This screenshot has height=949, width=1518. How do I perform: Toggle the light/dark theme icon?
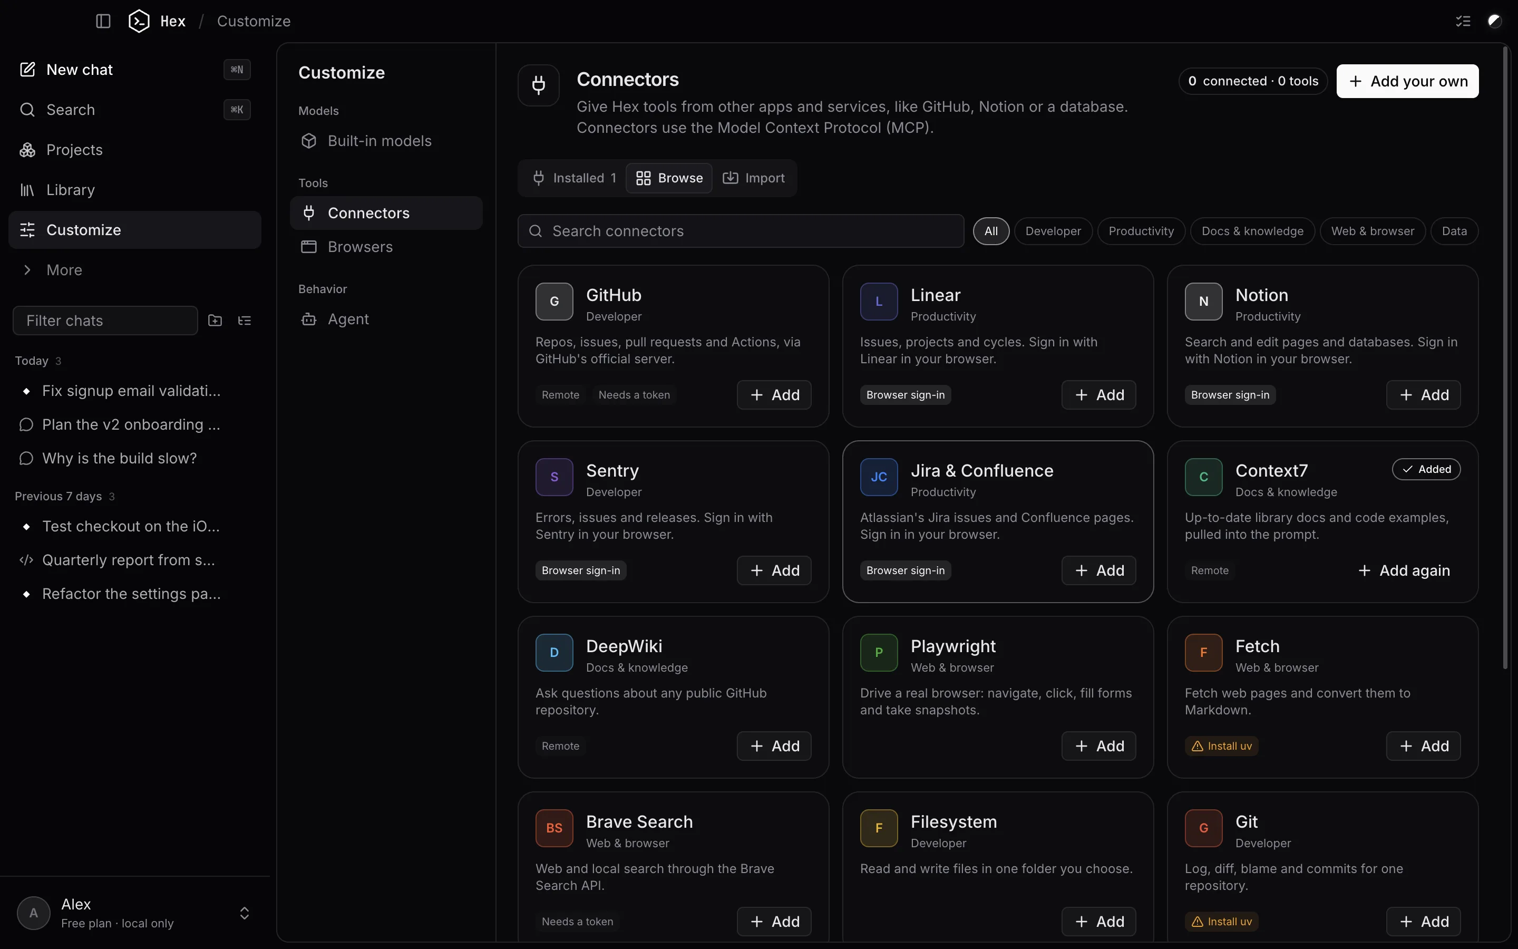(x=1495, y=21)
